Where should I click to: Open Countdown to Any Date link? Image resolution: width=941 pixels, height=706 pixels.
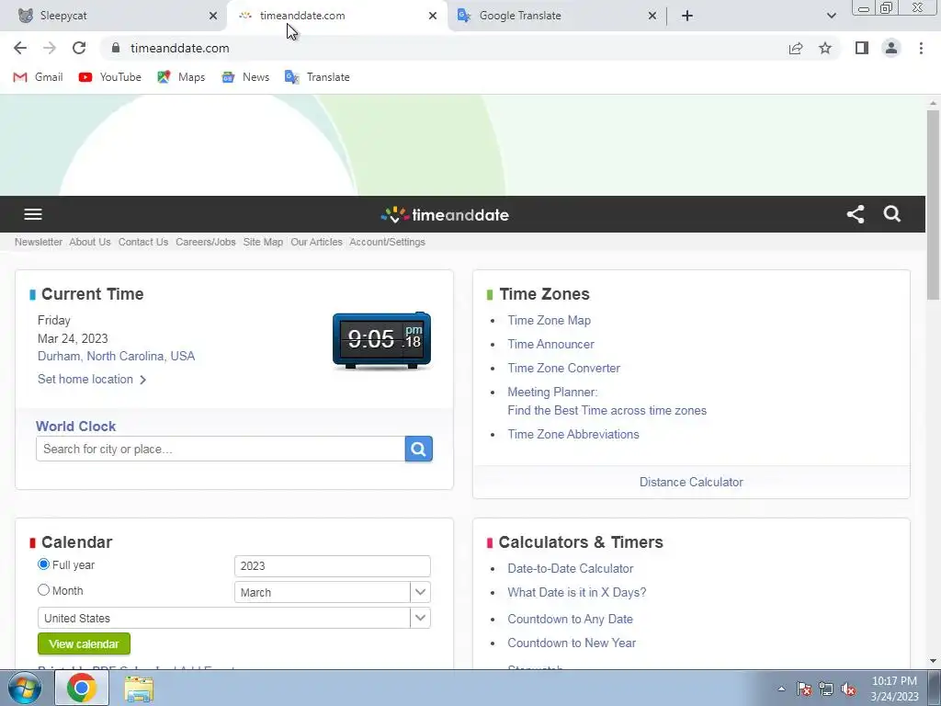(x=570, y=619)
